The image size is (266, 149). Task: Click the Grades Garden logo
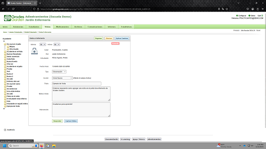point(14,18)
